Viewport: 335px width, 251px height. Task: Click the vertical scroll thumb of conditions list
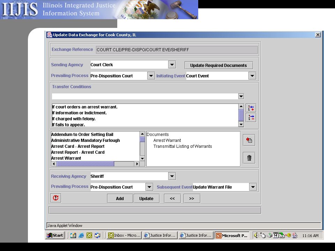241,115
